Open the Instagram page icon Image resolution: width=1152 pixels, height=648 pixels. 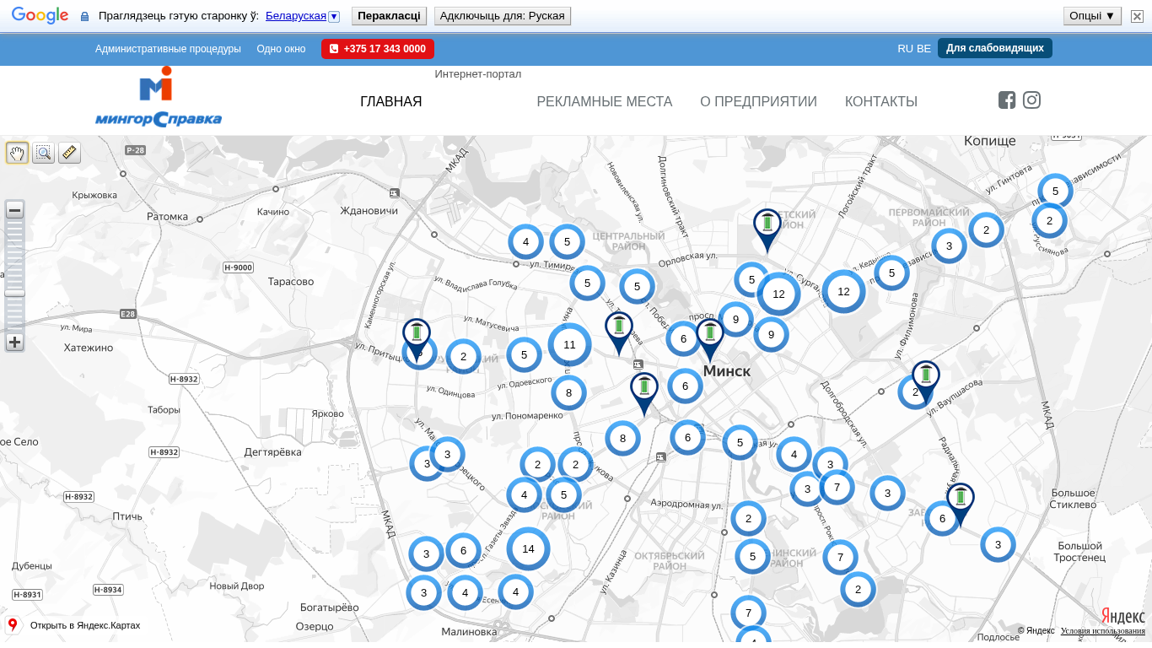pyautogui.click(x=1031, y=100)
